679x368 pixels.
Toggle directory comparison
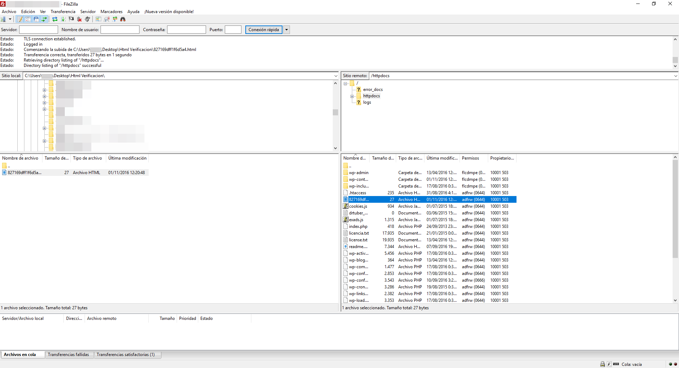click(x=107, y=19)
